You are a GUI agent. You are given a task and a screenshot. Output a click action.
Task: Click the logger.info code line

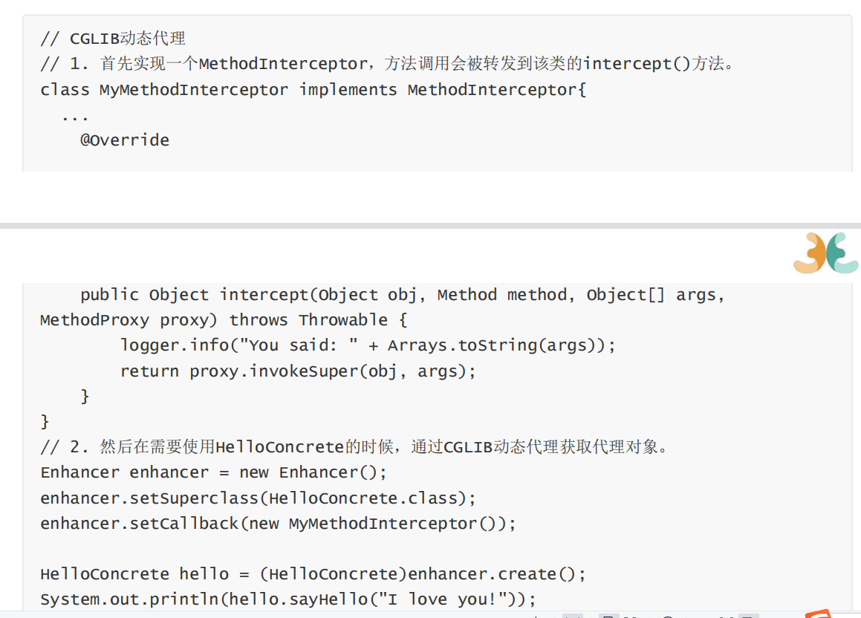pyautogui.click(x=368, y=345)
